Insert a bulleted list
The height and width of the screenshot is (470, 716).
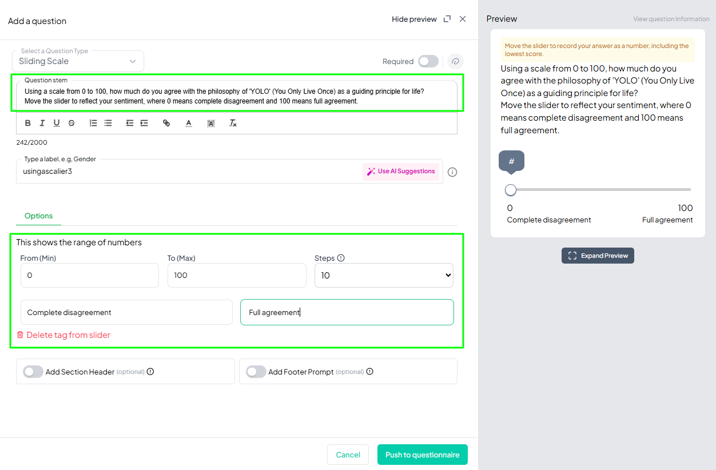(108, 123)
